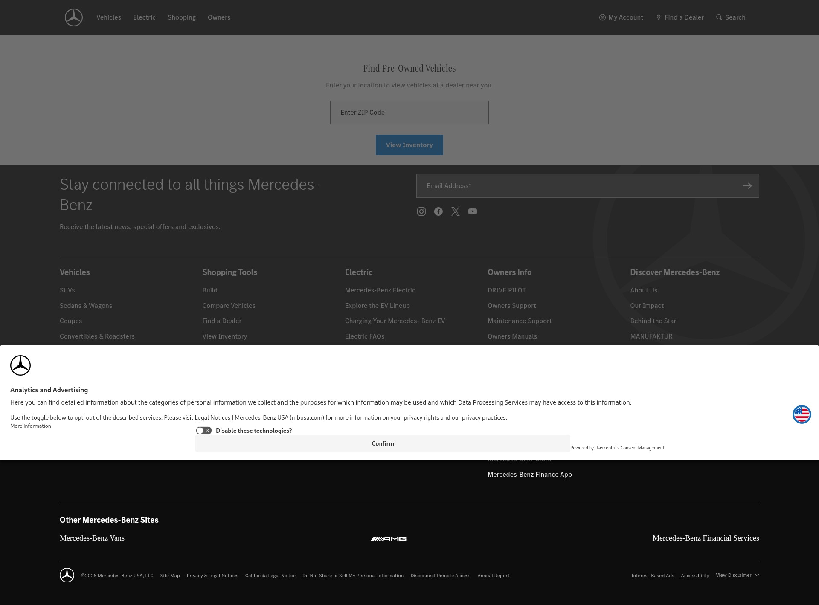Screen dimensions: 819x605
Task: Open Charging Your Mercedes-Benz EV link
Action: 395,321
